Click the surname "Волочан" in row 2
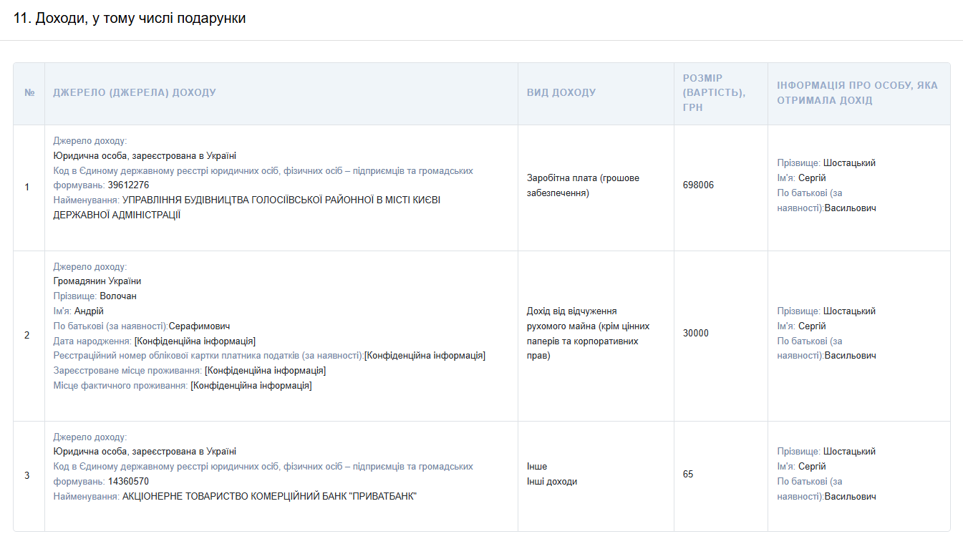The width and height of the screenshot is (963, 544). tap(118, 296)
